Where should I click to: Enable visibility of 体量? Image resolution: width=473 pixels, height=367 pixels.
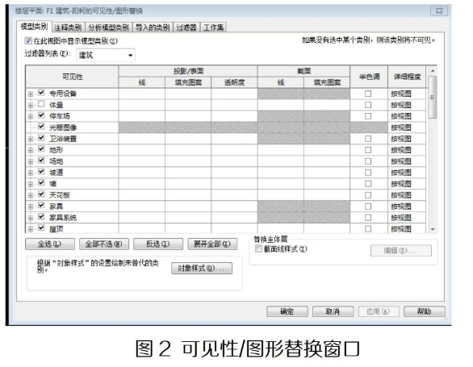tap(41, 104)
